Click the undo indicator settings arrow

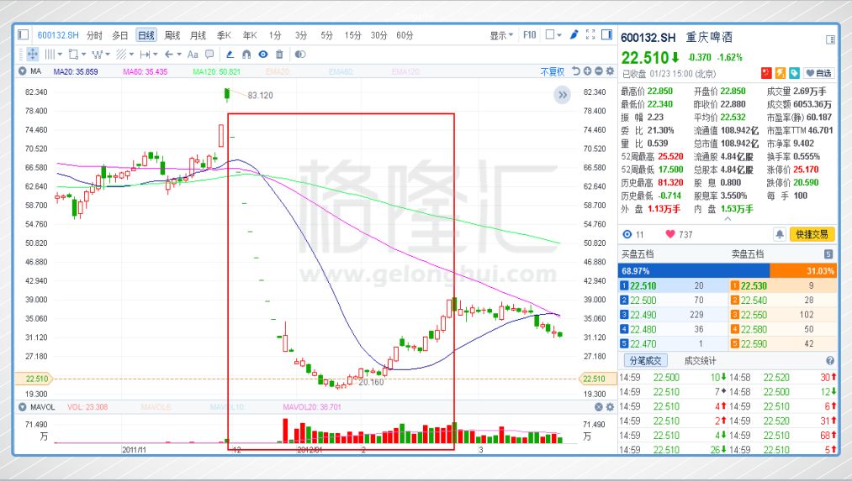tap(576, 71)
